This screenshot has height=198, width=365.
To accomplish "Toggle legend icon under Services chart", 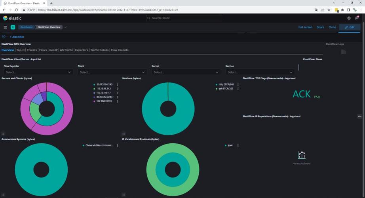I will click(x=124, y=134).
